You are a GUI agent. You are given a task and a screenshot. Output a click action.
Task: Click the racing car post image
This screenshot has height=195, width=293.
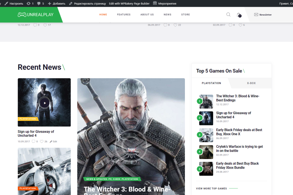point(44,172)
